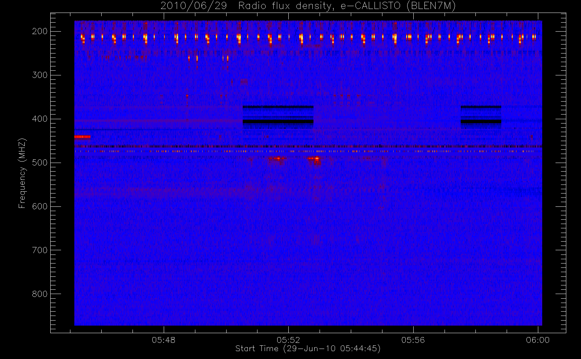Screen dimensions: 581x359
Task: Click the 05:52 time tick label
Action: pyautogui.click(x=288, y=340)
